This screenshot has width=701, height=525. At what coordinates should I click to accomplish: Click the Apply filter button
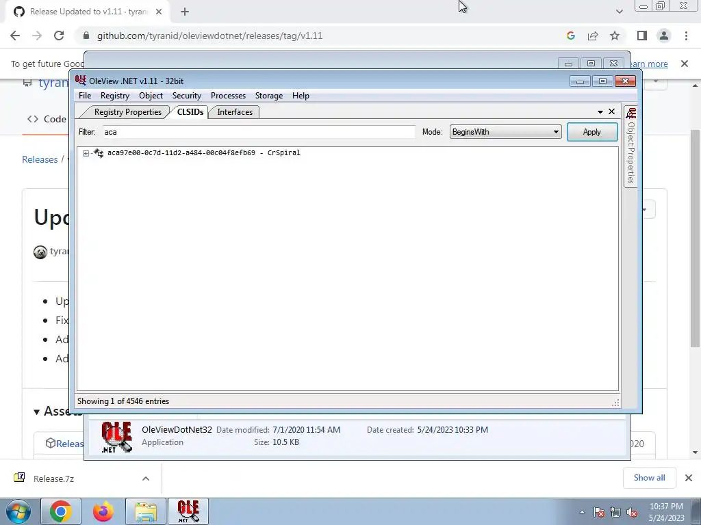(x=592, y=132)
